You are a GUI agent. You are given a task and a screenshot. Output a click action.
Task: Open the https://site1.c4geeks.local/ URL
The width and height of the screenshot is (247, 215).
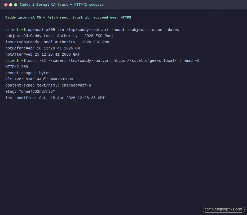[x=146, y=60]
